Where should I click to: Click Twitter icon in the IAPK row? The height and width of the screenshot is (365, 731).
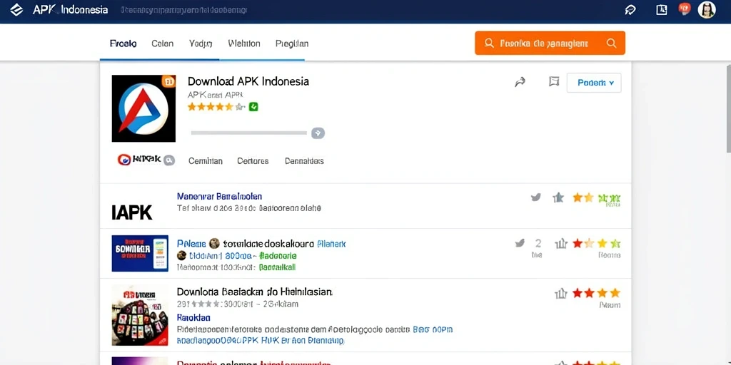[536, 197]
